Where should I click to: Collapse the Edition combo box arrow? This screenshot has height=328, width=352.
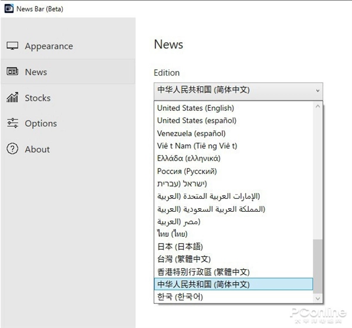click(x=317, y=91)
